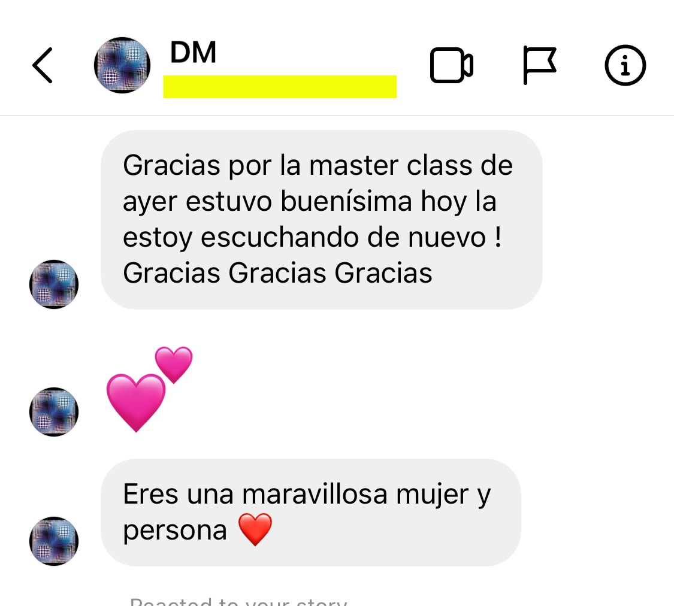This screenshot has width=674, height=606.
Task: Open conversation info via the i icon
Action: click(625, 65)
